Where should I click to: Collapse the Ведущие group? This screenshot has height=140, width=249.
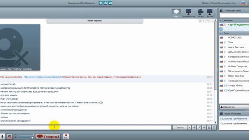[x=221, y=20]
